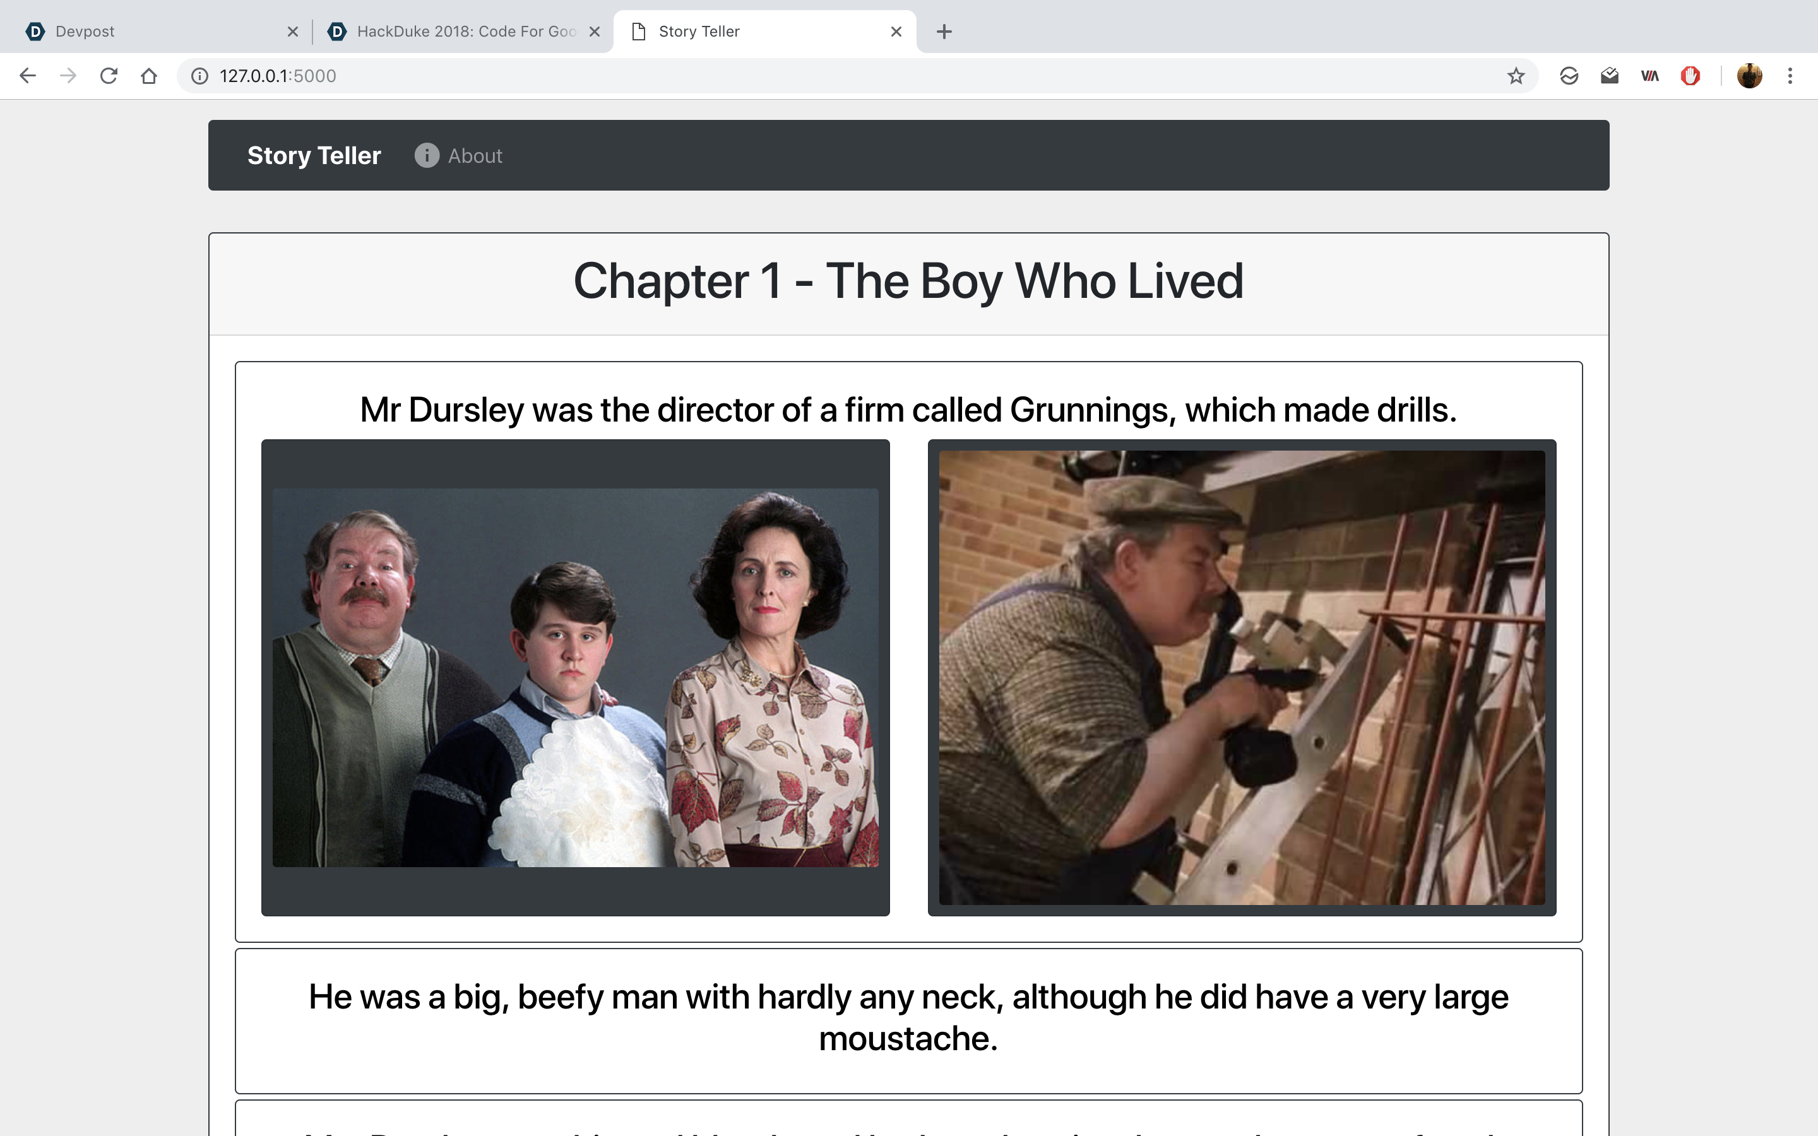Open a new browser tab
This screenshot has height=1136, width=1818.
(x=944, y=32)
